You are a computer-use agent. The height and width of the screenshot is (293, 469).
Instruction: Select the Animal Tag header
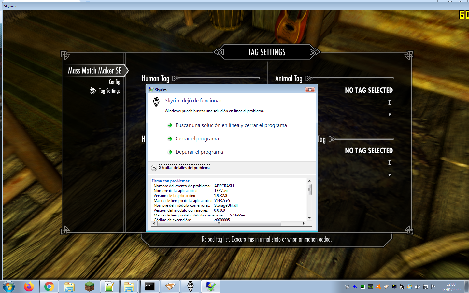289,78
